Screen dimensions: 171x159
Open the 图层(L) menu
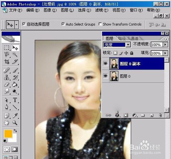(67, 10)
